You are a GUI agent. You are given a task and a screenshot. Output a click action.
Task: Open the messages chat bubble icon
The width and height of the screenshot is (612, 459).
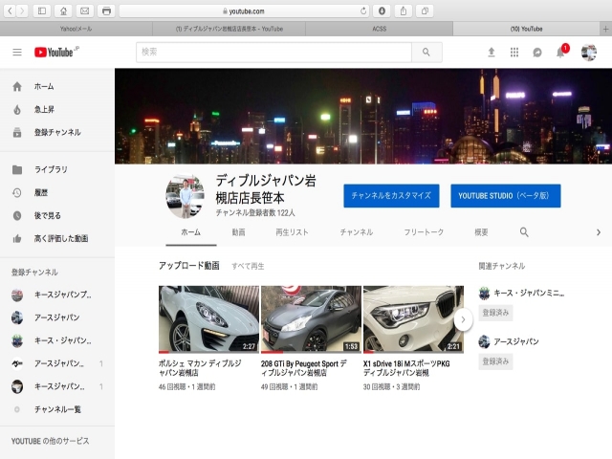coord(537,52)
